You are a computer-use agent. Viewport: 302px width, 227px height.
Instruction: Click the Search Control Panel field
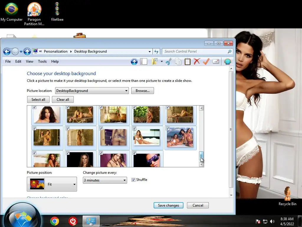coord(198,51)
